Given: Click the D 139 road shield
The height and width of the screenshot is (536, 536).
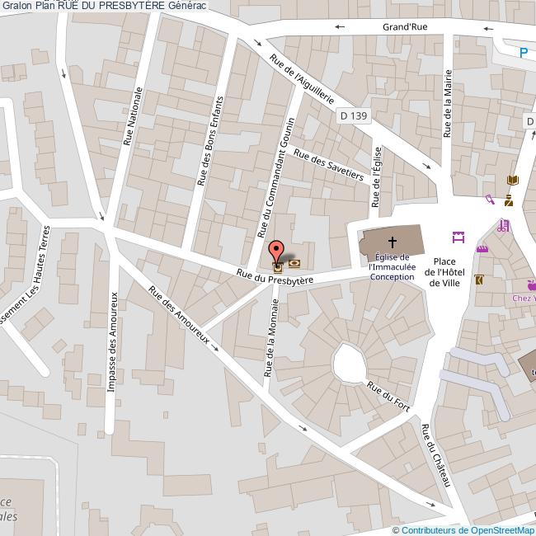Looking at the screenshot, I should (352, 116).
